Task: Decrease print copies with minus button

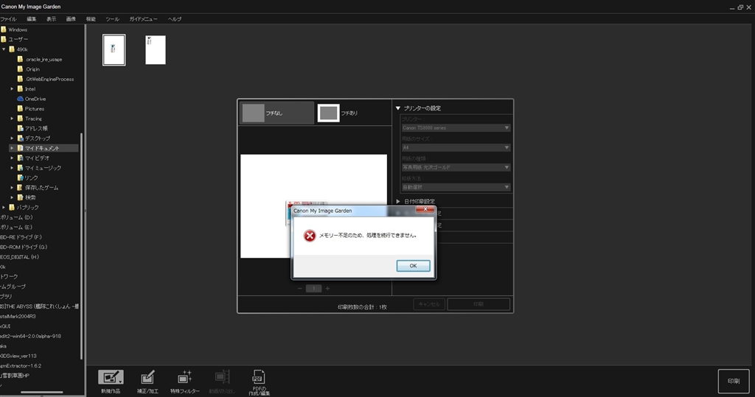Action: 300,288
